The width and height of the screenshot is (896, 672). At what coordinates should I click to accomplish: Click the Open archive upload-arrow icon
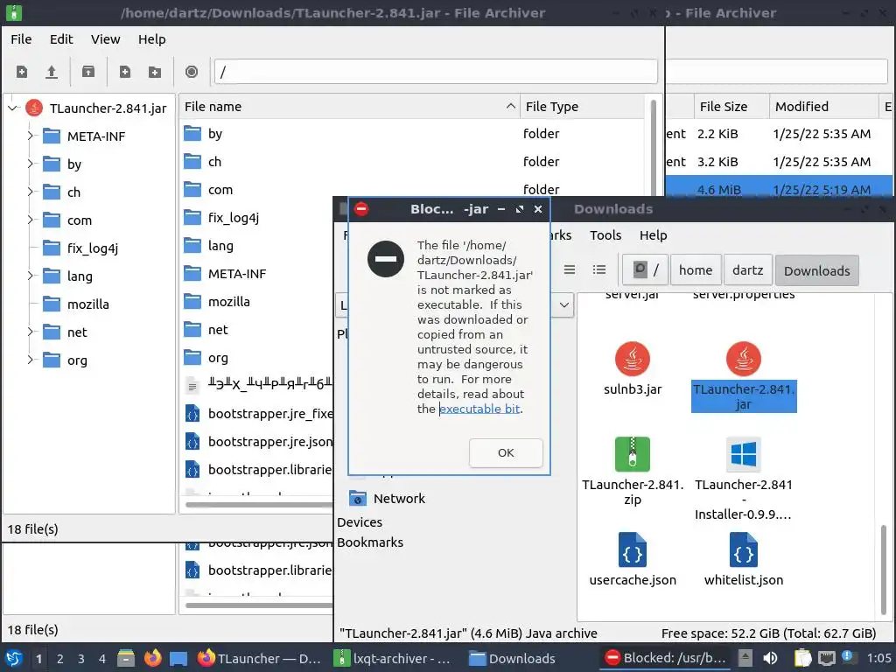[x=52, y=72]
